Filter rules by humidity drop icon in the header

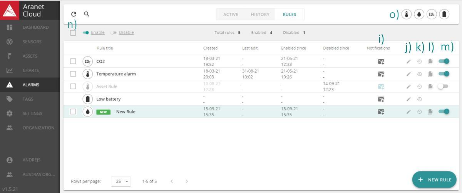[x=419, y=14]
